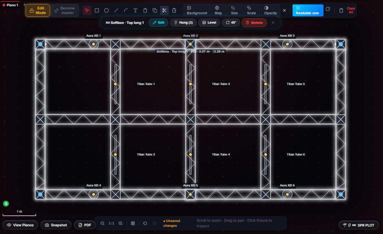Image resolution: width=383 pixels, height=234 pixels.
Task: Click the paste clipboard icon
Action: point(174,10)
